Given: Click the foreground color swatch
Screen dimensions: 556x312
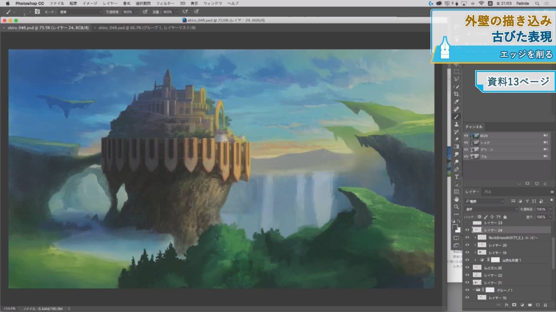Looking at the screenshot, I should tap(455, 227).
